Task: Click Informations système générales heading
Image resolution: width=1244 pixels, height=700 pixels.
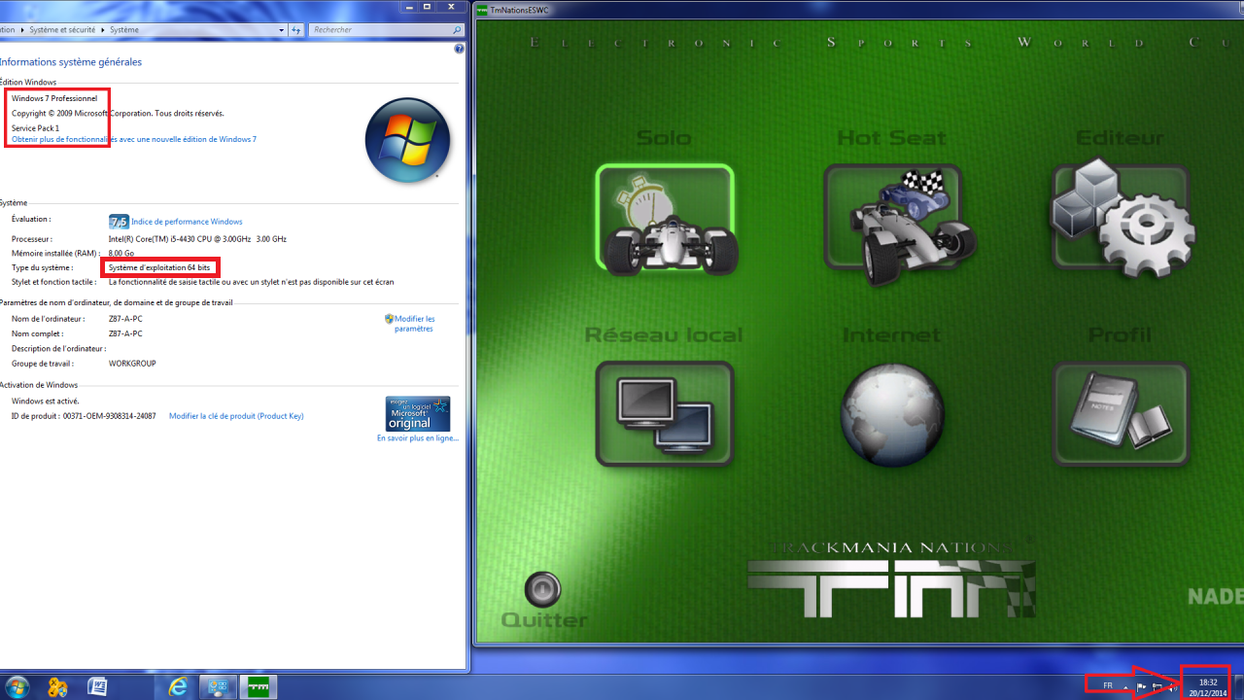Action: tap(71, 62)
